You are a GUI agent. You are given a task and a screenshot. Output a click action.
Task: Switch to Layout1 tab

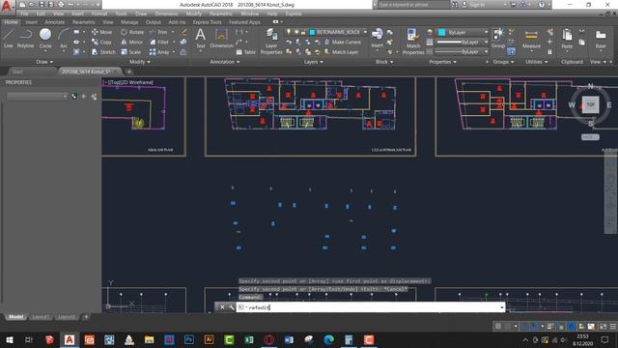pos(41,316)
